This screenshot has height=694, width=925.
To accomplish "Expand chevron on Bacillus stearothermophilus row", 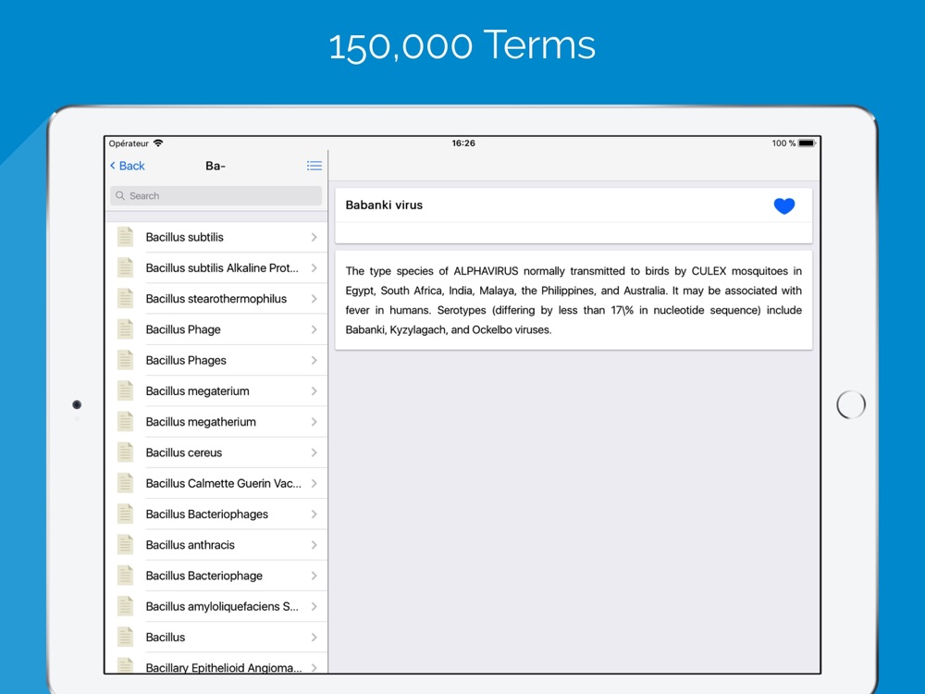I will pyautogui.click(x=314, y=299).
